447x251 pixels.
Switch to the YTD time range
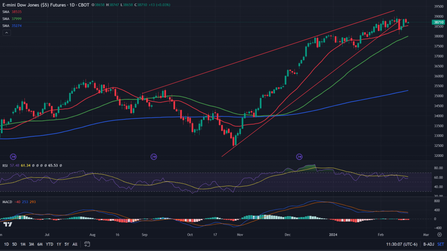click(x=49, y=244)
